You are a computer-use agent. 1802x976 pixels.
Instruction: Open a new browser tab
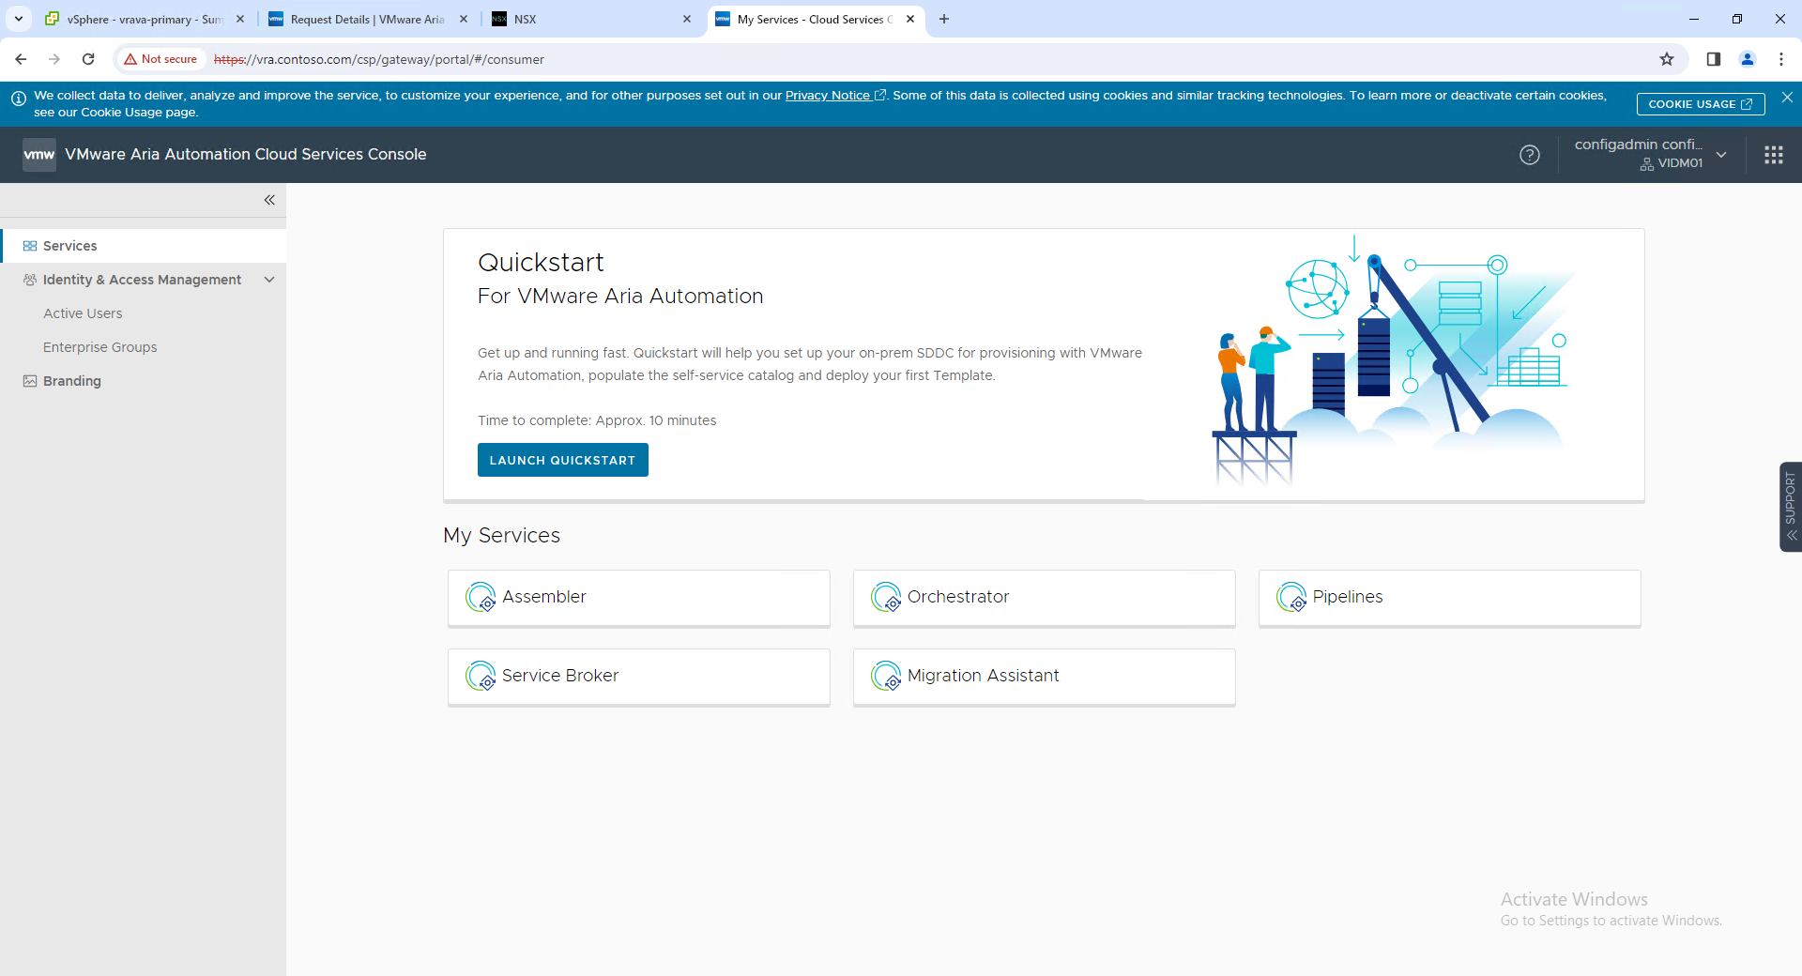(944, 19)
